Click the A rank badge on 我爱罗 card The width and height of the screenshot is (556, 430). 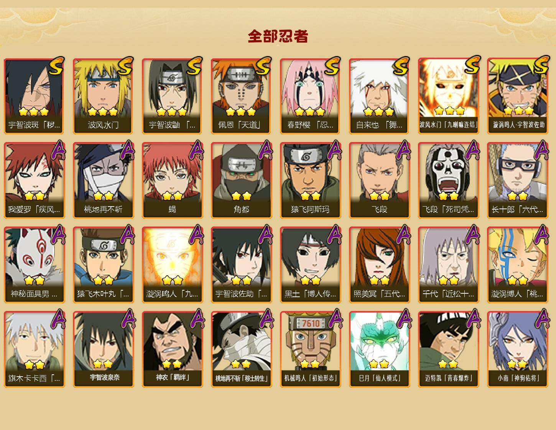coord(58,150)
